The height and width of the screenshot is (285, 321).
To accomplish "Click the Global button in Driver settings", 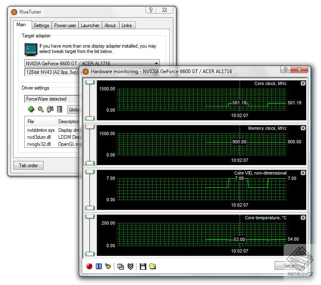I will [x=74, y=110].
